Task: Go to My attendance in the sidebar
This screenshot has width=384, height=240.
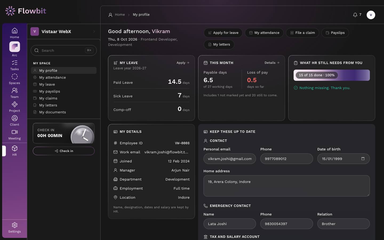Action: pyautogui.click(x=64, y=77)
